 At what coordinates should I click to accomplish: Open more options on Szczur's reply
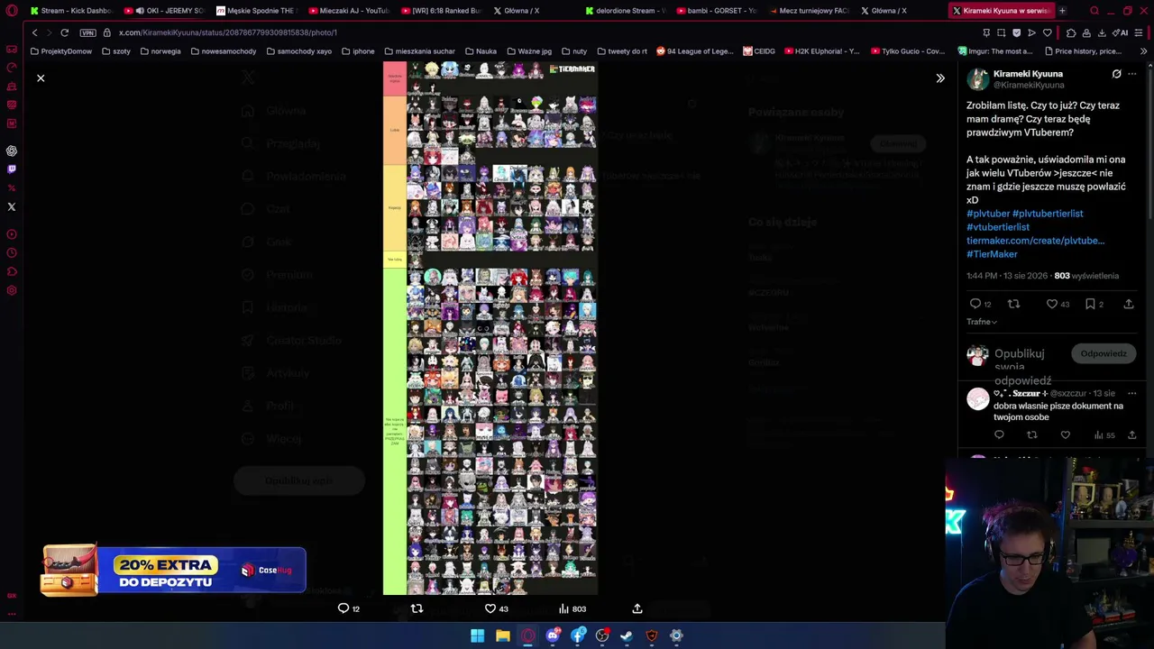point(1132,394)
